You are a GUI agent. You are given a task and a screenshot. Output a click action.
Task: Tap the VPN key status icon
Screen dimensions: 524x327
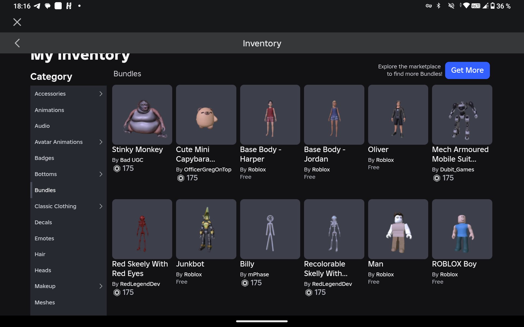[429, 6]
